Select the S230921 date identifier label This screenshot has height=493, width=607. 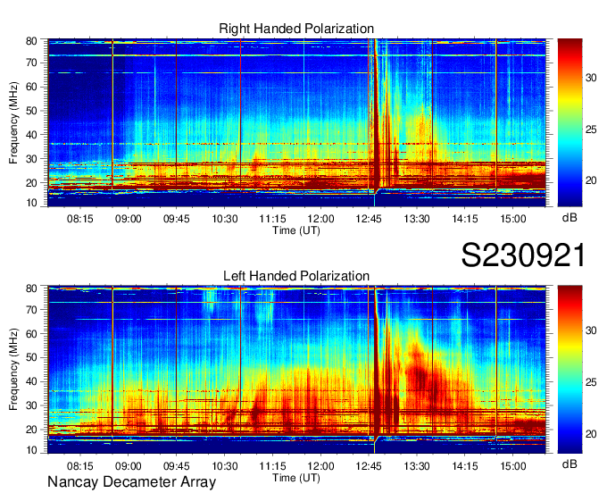[523, 255]
